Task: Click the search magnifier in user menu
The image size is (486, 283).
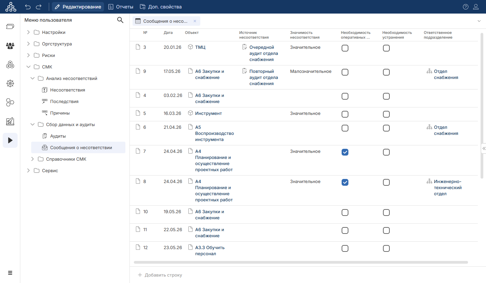Action: 120,20
